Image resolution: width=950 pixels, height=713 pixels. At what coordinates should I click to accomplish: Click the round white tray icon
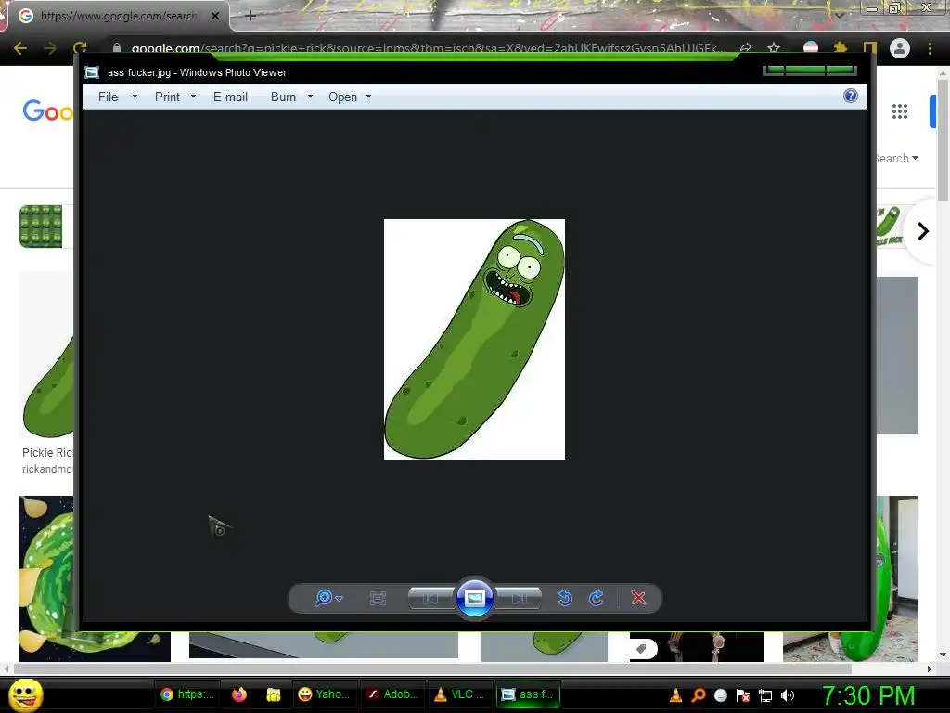(720, 695)
